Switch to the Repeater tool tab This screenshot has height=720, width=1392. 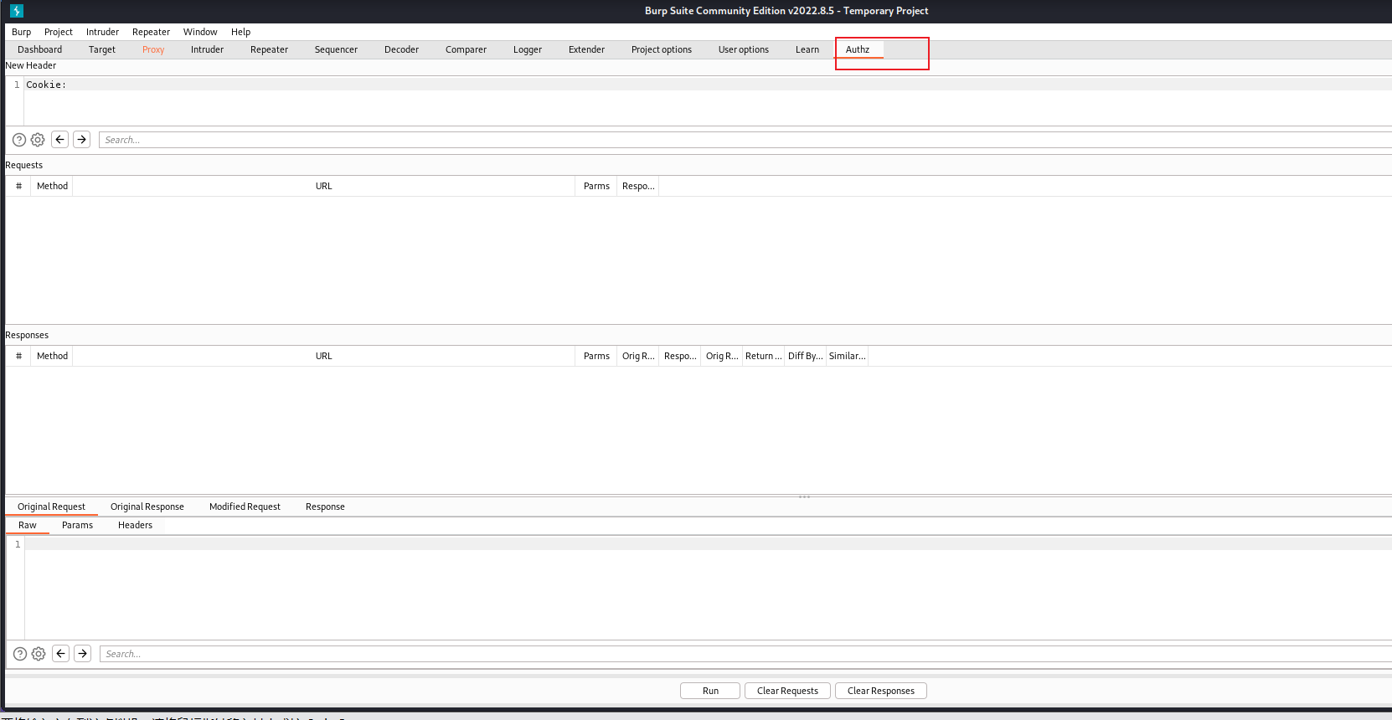coord(269,49)
